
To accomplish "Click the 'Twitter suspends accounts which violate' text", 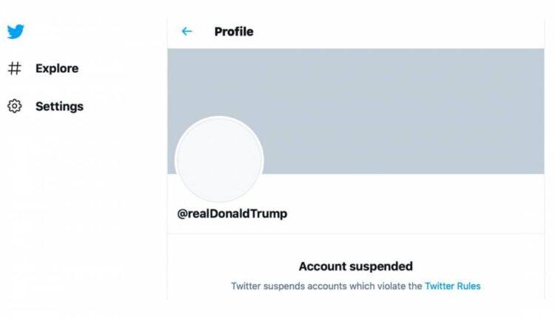I will point(326,285).
